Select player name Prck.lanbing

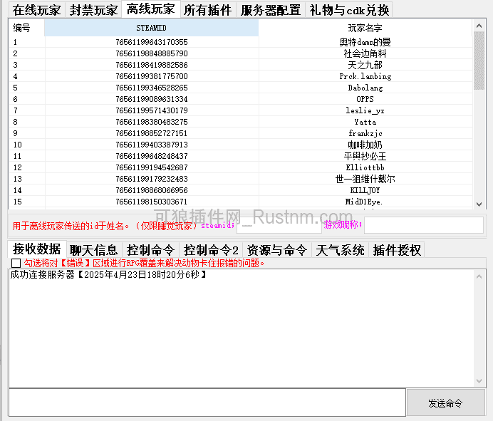click(x=365, y=76)
